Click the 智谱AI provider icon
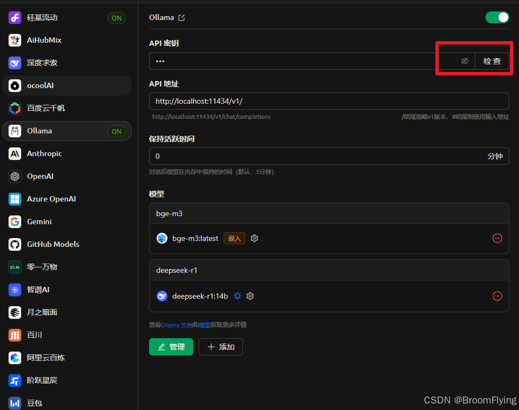Screen dimensions: 519x410 pos(15,290)
